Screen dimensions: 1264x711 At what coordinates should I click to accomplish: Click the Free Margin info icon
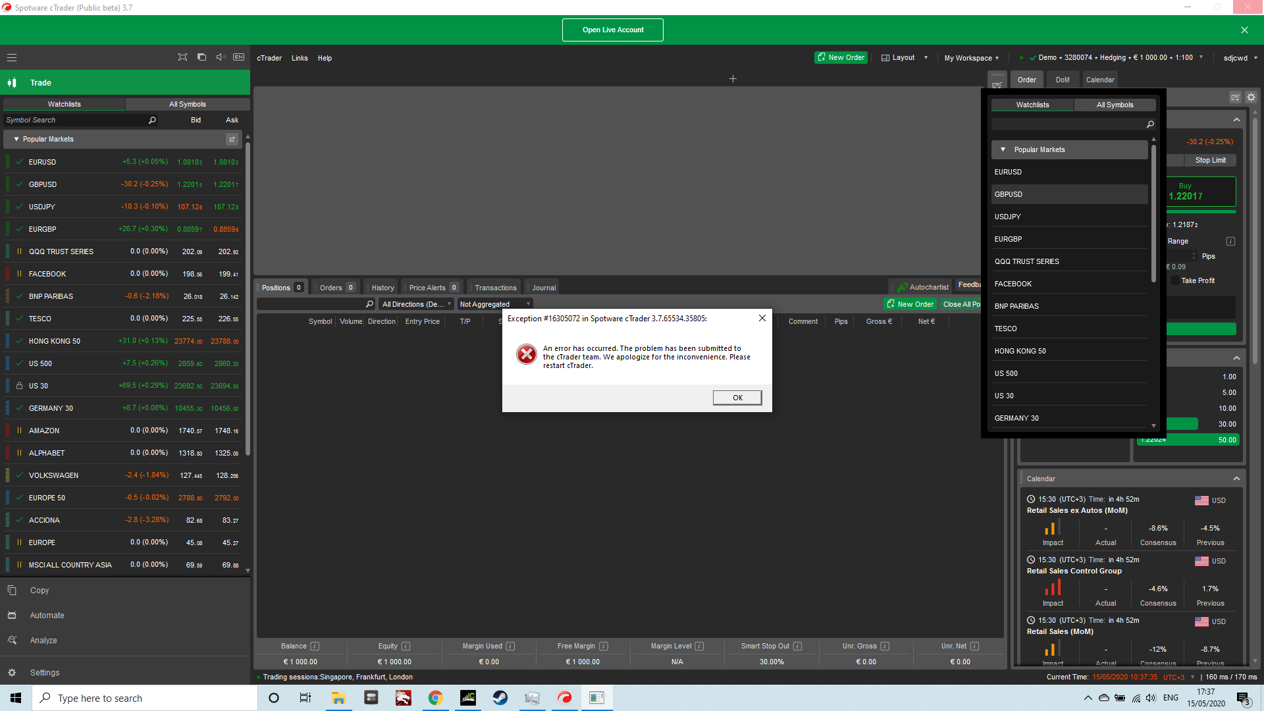(604, 646)
